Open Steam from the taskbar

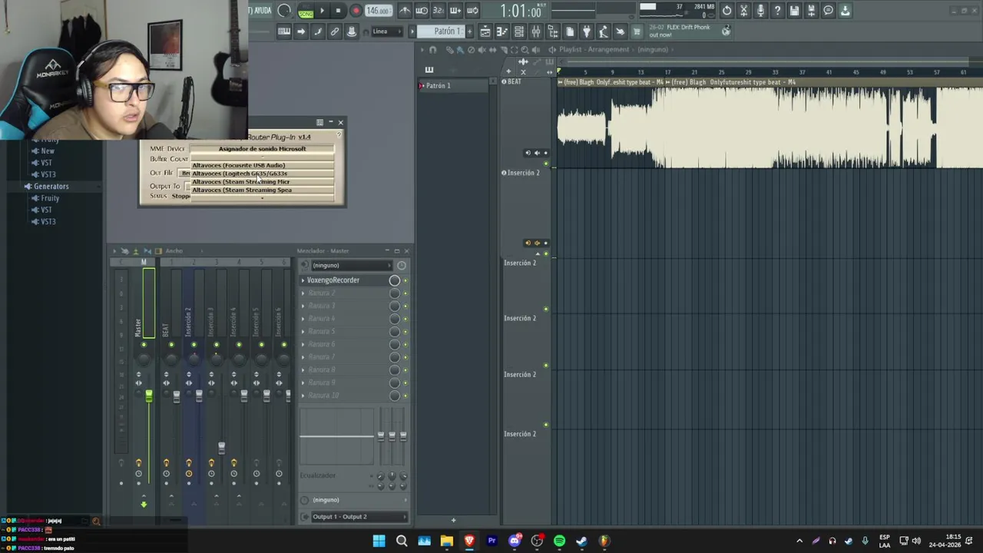[581, 541]
